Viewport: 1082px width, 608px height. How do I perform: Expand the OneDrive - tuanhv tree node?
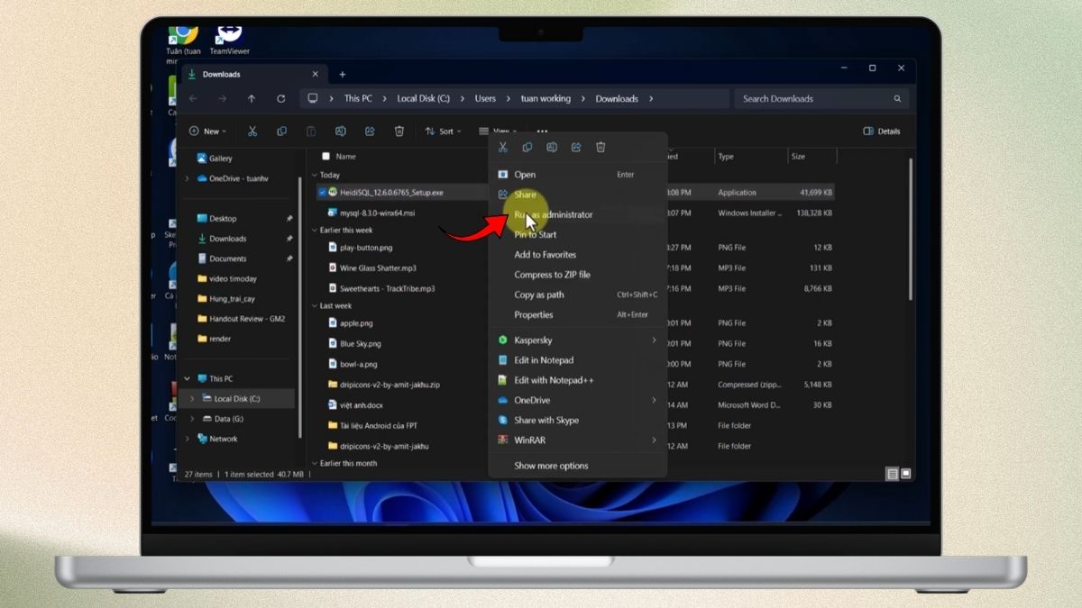pos(188,178)
